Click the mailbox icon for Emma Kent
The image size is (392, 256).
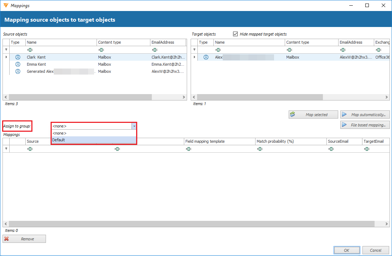click(x=18, y=64)
